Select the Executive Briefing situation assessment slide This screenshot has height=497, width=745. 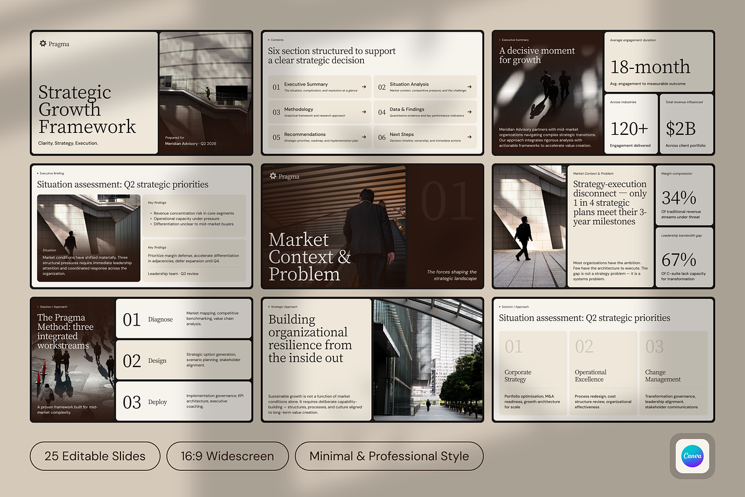click(x=142, y=226)
